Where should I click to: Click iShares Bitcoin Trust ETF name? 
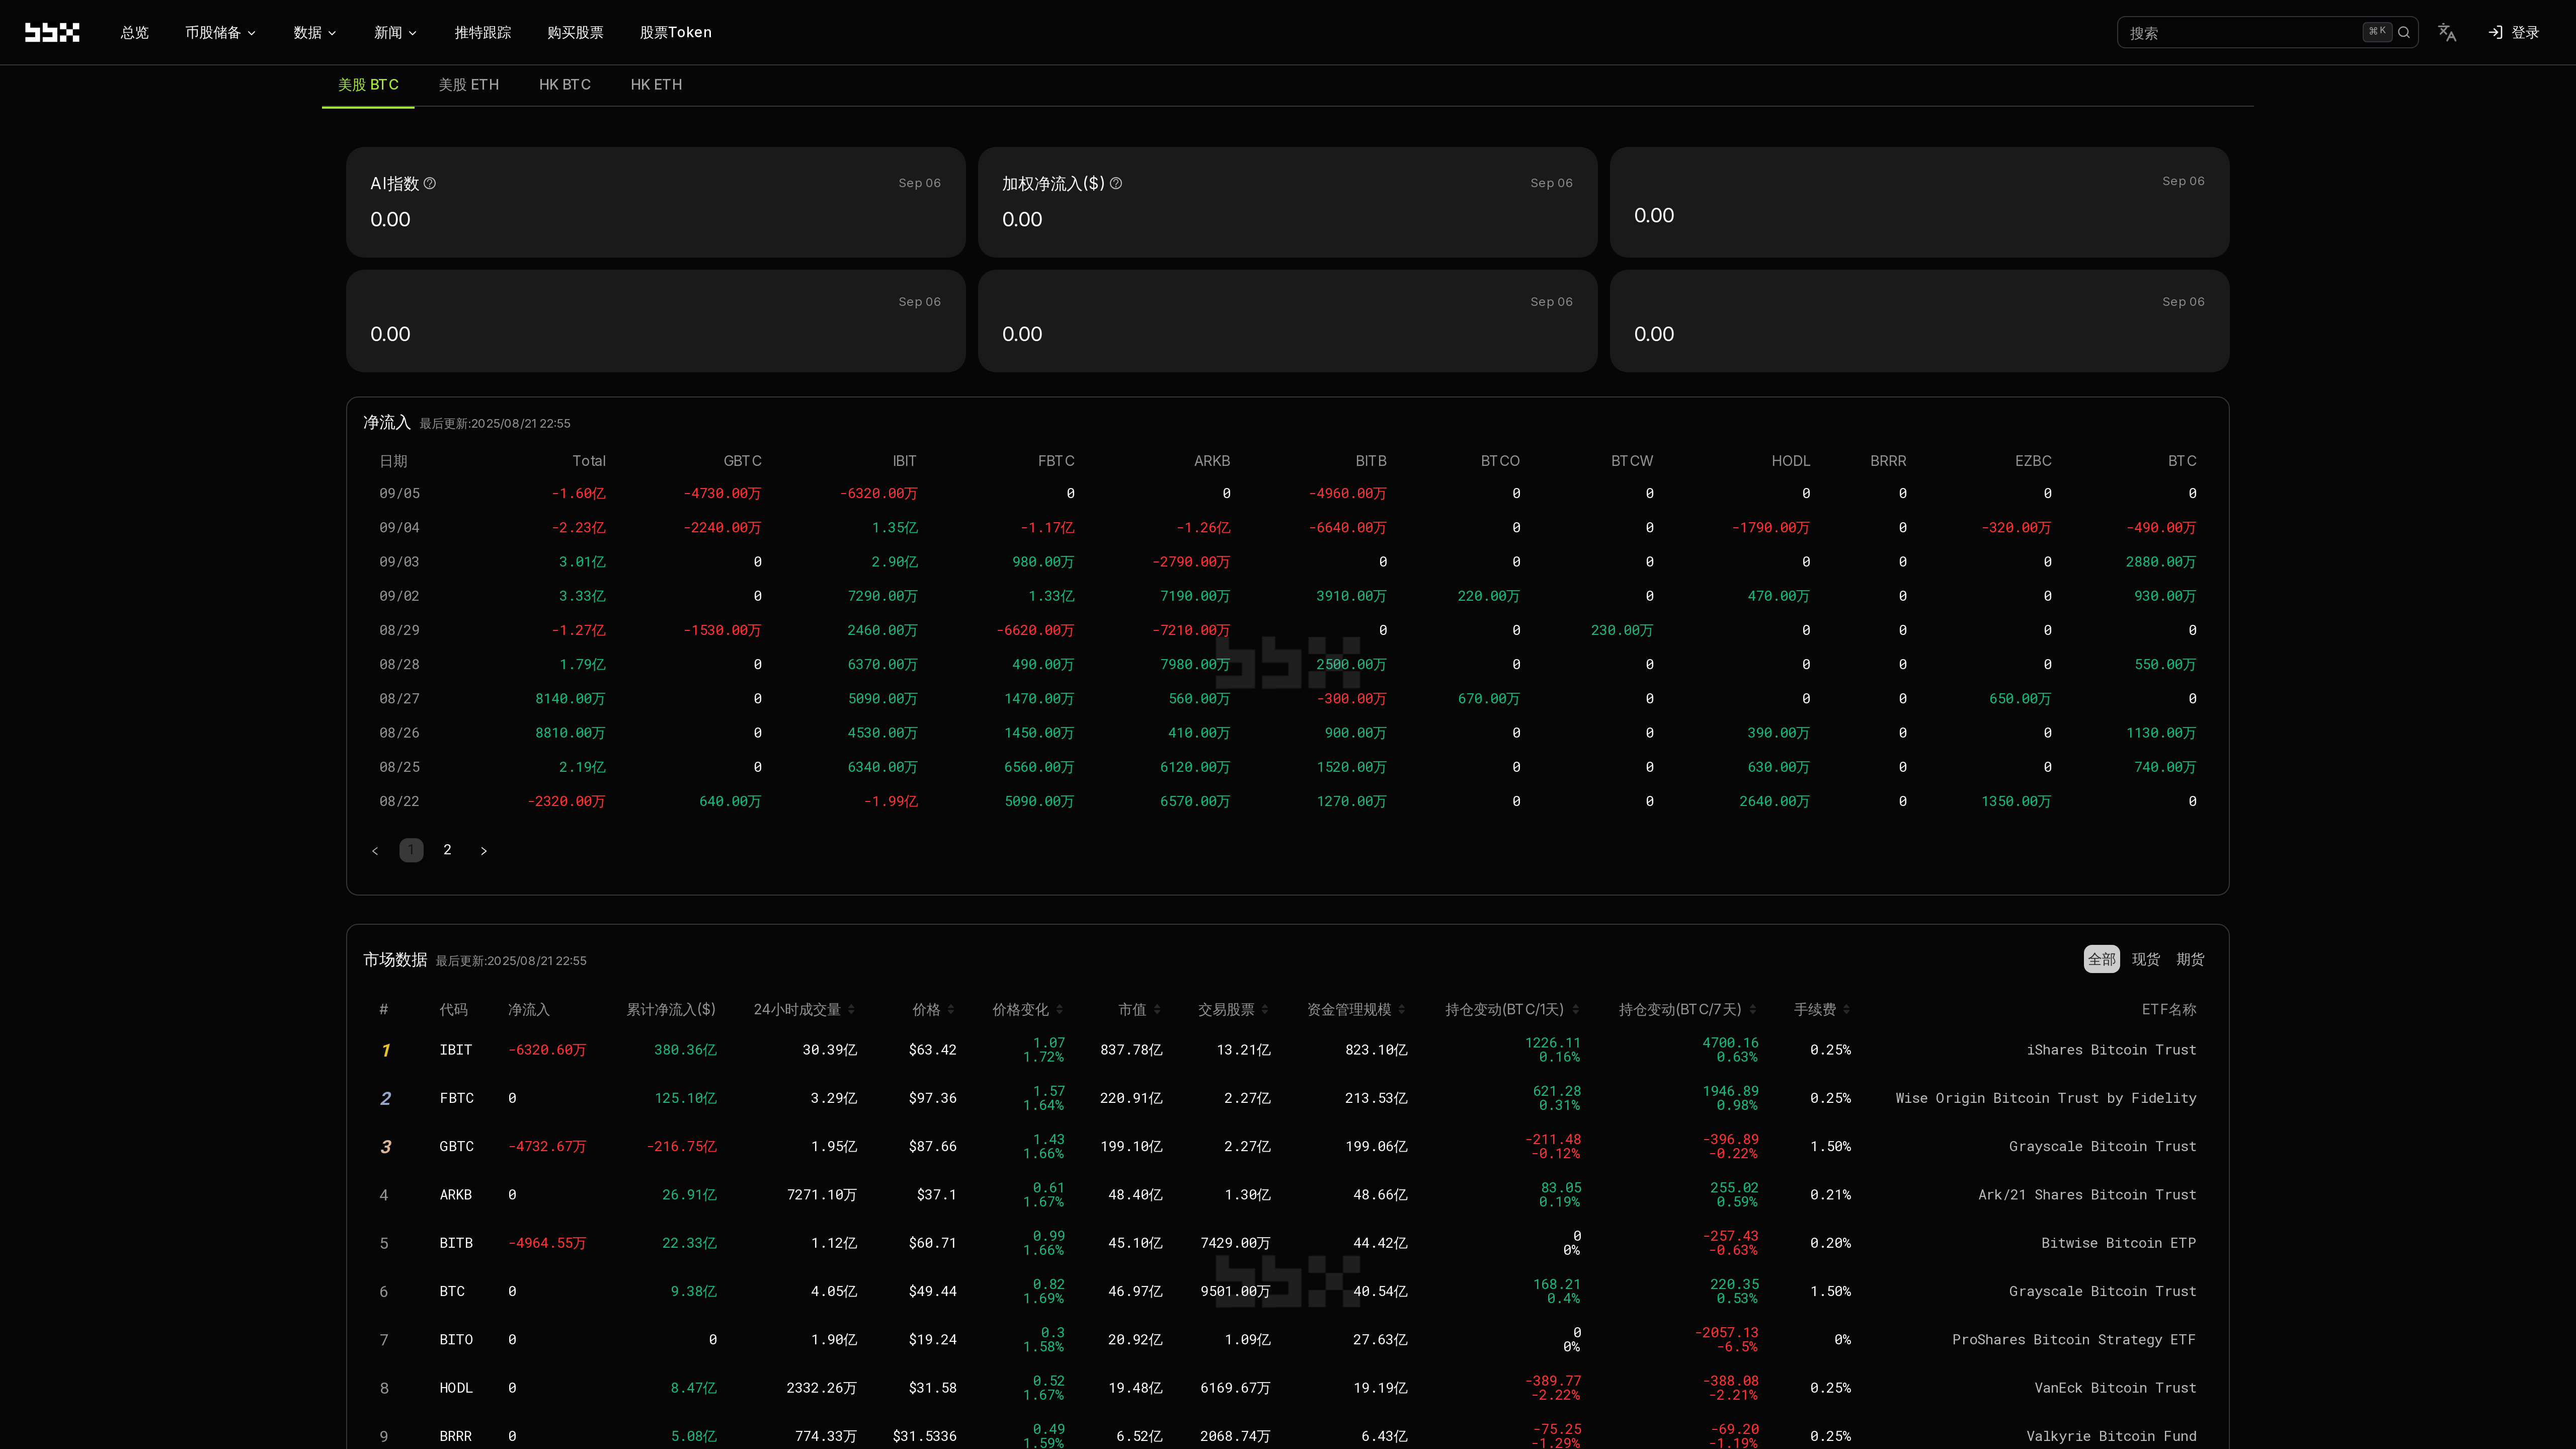[2111, 1050]
